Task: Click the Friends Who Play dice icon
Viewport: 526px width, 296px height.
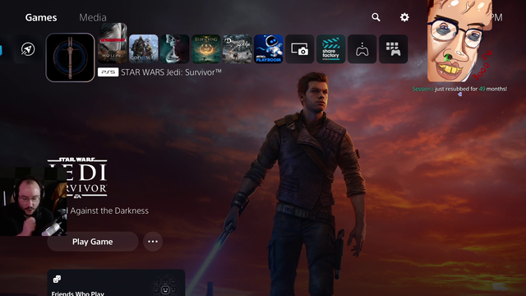Action: tap(57, 279)
